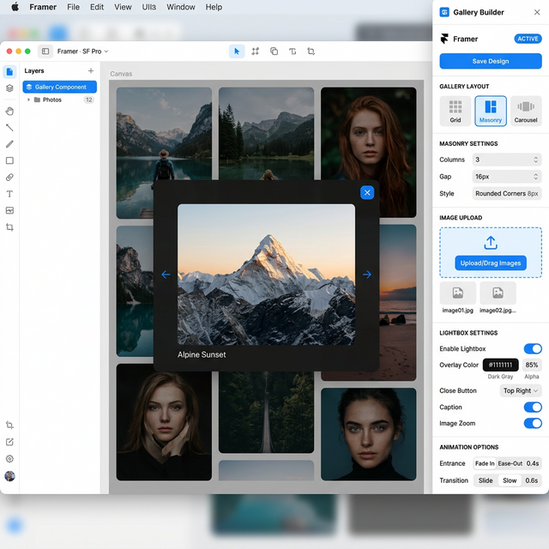The width and height of the screenshot is (549, 549).
Task: Click the Save Design button
Action: (x=491, y=61)
